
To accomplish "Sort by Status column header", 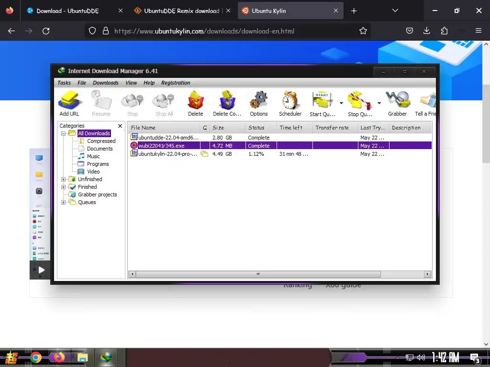I will [261, 128].
